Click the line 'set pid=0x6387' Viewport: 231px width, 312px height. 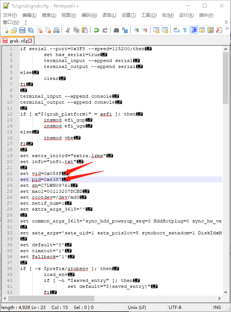pyautogui.click(x=41, y=179)
